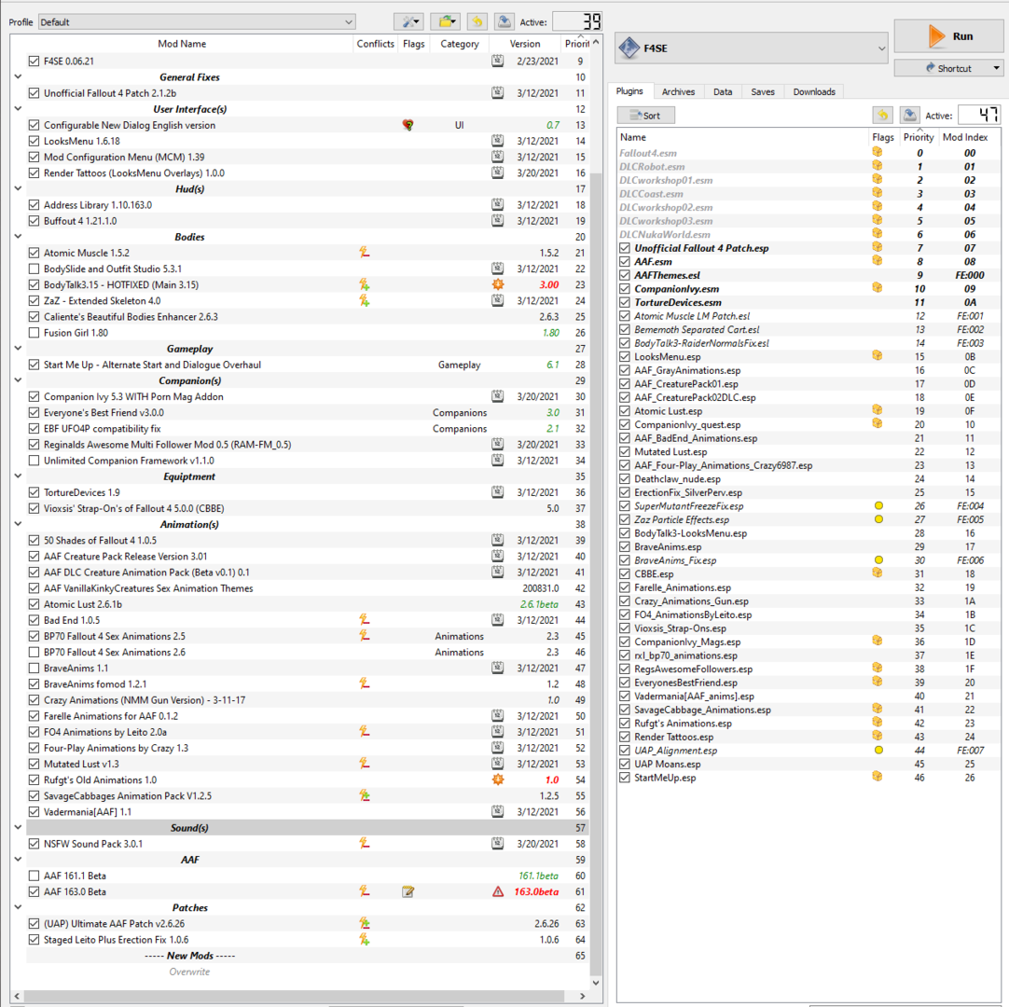Switch to the Data tab
Screen dimensions: 1009x1007
pos(723,92)
